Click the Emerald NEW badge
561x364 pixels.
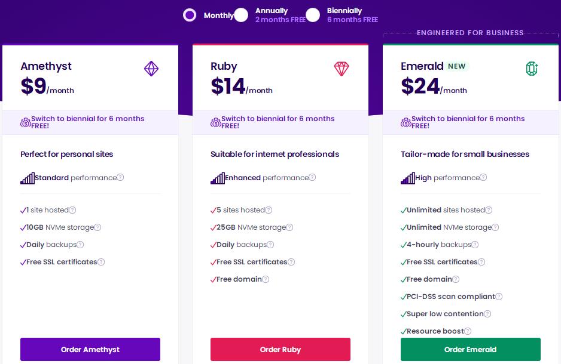coord(457,66)
